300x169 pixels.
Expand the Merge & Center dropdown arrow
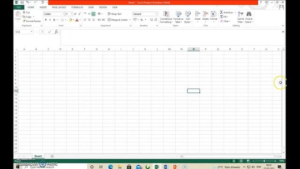[x=130, y=20]
